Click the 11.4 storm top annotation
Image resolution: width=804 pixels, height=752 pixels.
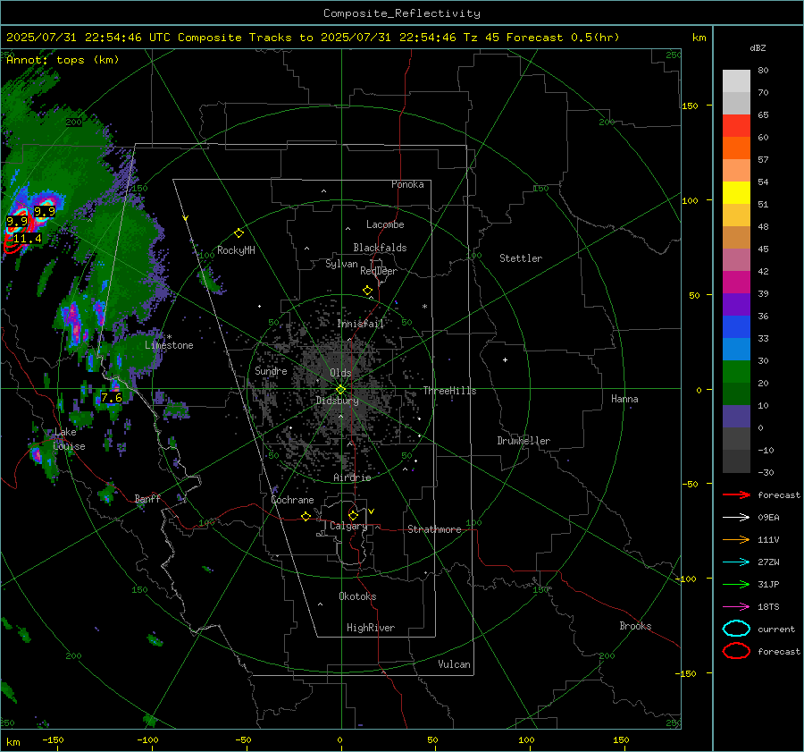click(27, 239)
